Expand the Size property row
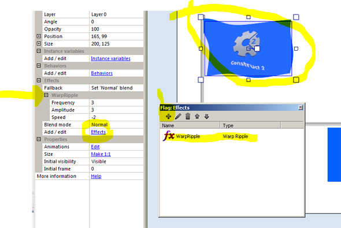Viewport: 341px width, 228px height. point(39,44)
